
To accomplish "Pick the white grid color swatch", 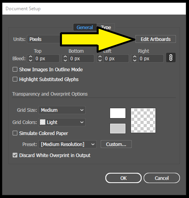I will pos(118,113).
